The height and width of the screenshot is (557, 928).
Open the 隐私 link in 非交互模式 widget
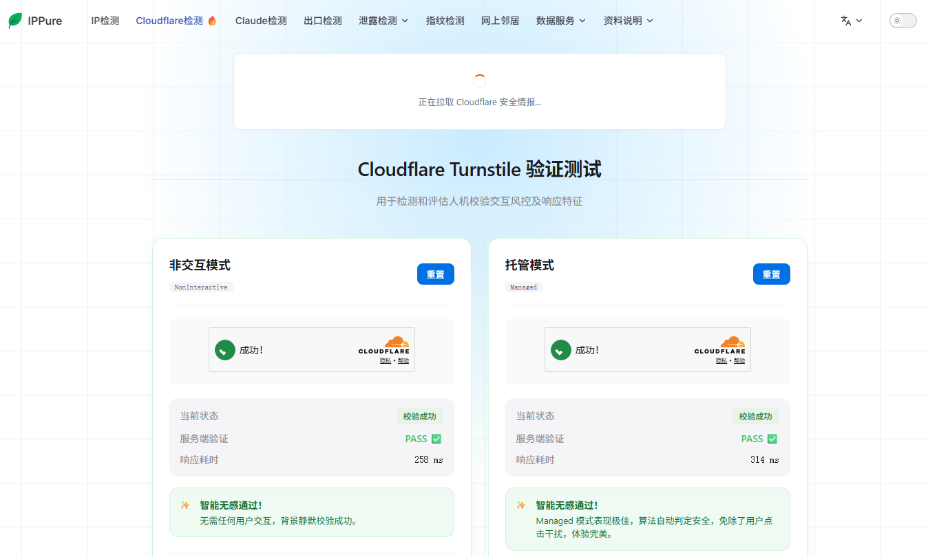click(386, 360)
